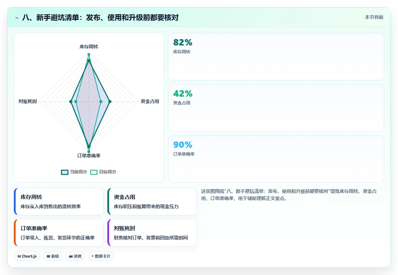Click the summary paragraph starting 这张图围绕

tap(289, 195)
